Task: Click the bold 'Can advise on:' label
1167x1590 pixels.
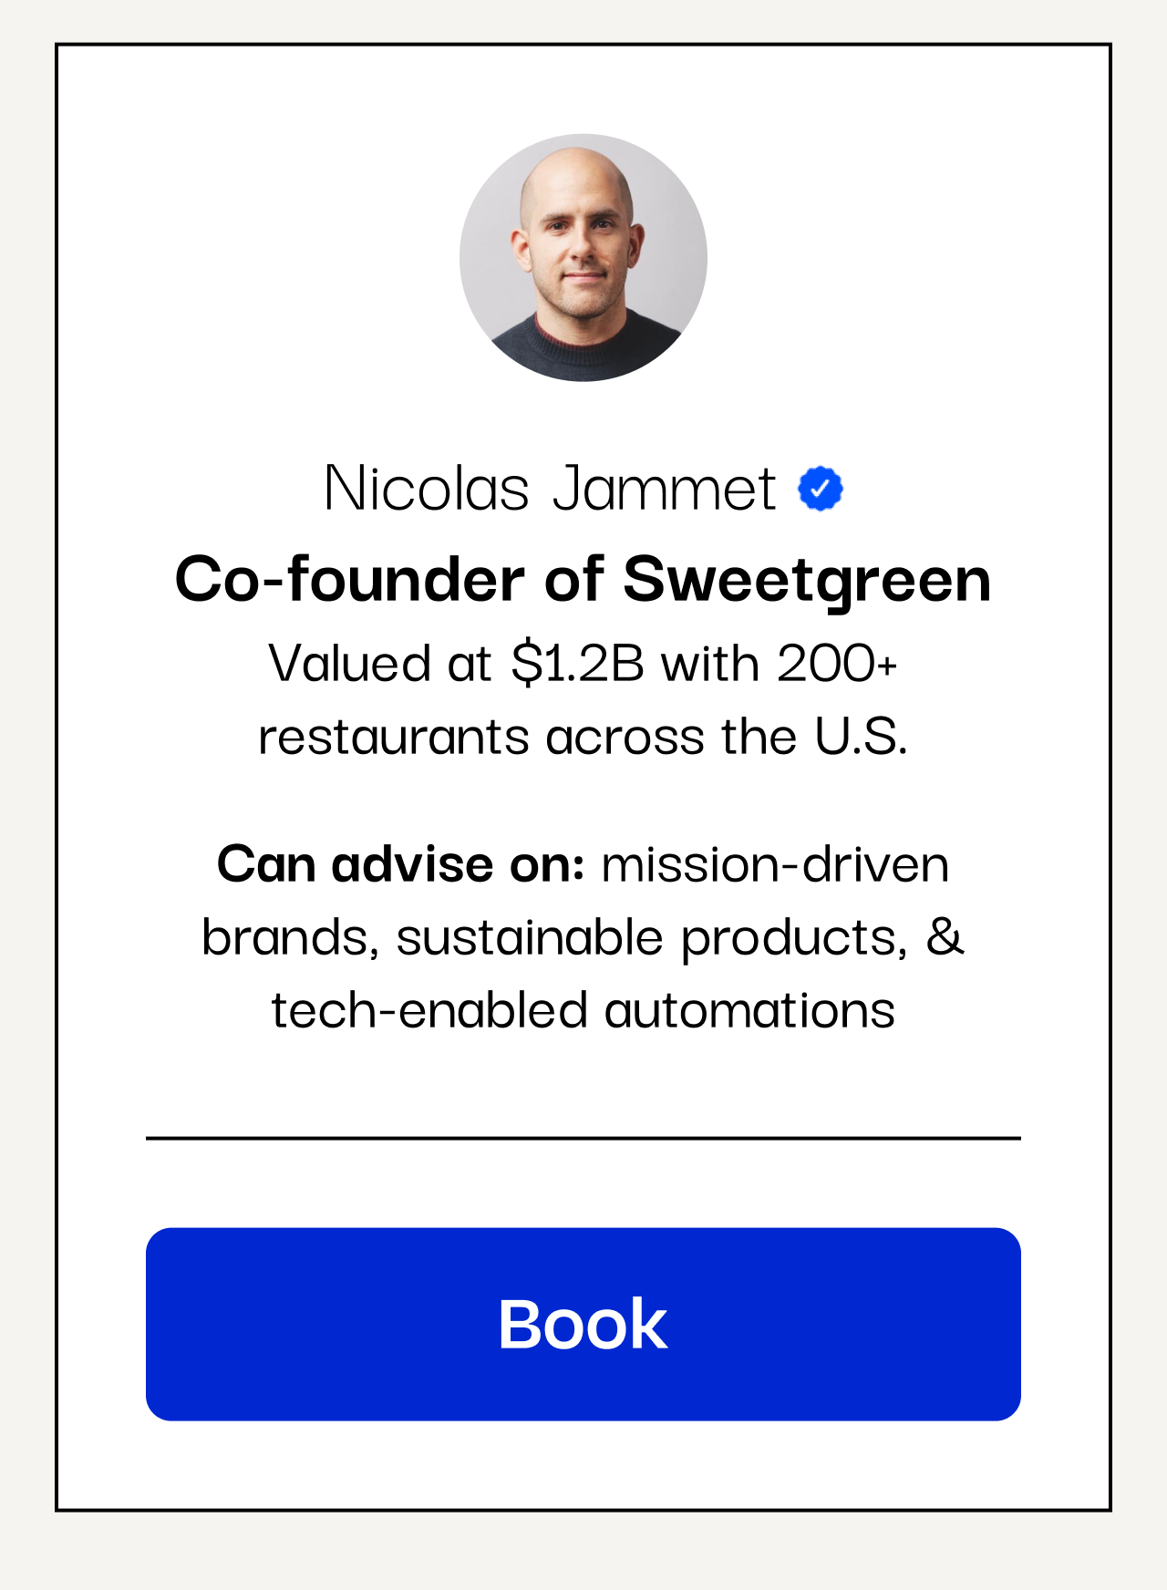Action: pos(400,864)
